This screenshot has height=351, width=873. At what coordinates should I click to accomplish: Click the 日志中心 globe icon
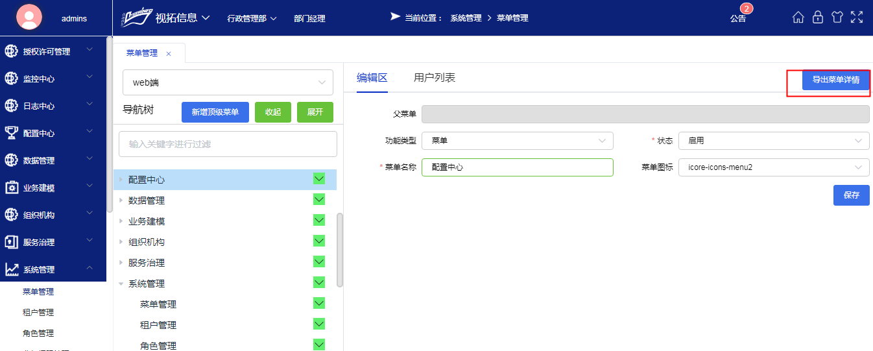pos(12,106)
